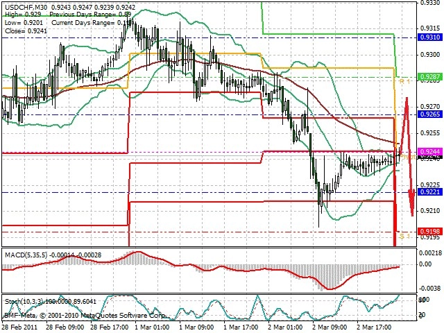Click the Previous Days Range text
444x333 pixels.
click(79, 15)
